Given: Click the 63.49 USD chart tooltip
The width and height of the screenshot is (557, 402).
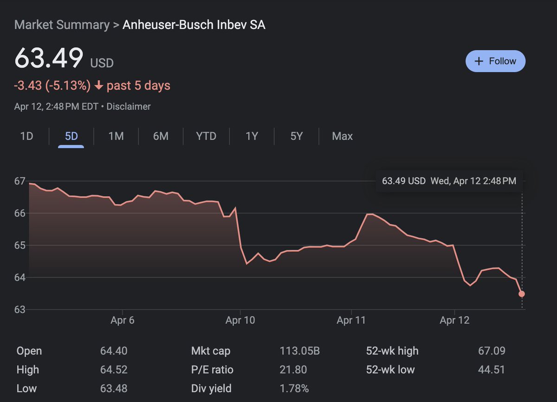Looking at the screenshot, I should [x=449, y=181].
